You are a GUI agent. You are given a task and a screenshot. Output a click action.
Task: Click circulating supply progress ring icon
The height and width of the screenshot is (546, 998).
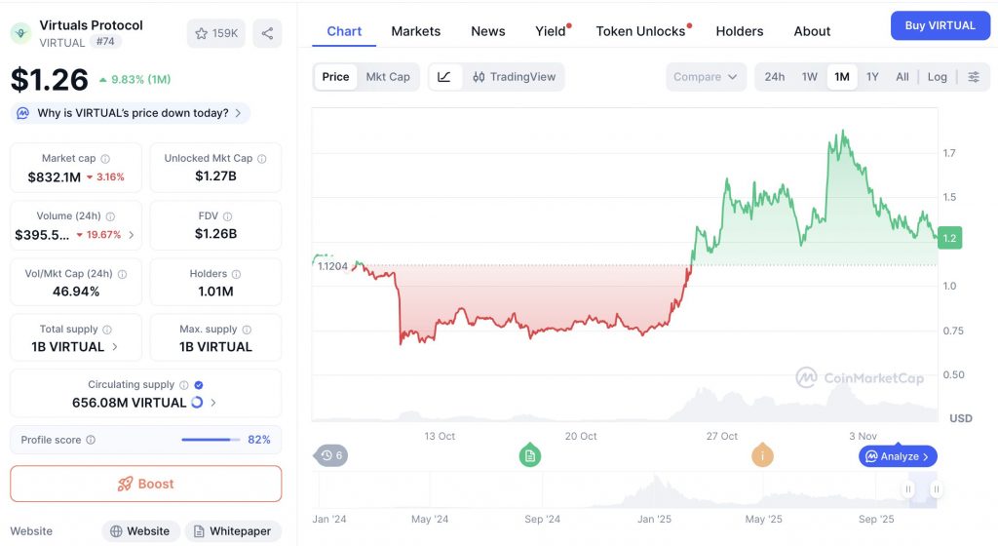coord(197,402)
